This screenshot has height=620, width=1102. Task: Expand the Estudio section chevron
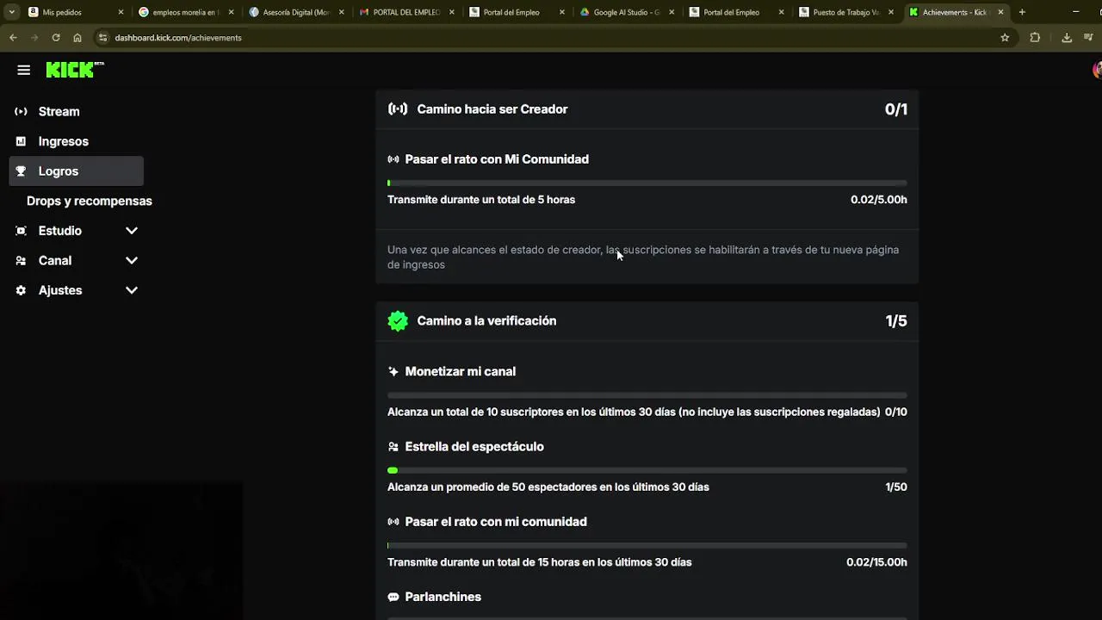[132, 231]
